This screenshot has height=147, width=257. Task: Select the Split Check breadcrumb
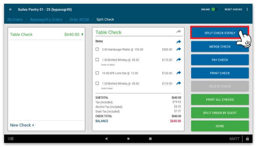(x=105, y=19)
